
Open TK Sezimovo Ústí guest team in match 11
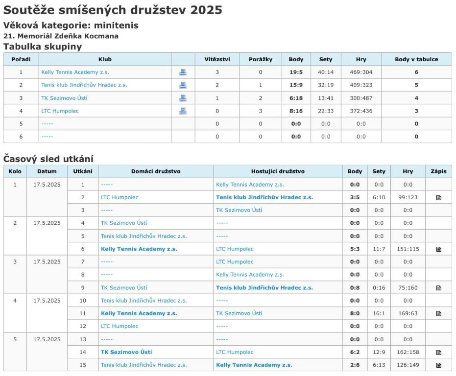(239, 313)
